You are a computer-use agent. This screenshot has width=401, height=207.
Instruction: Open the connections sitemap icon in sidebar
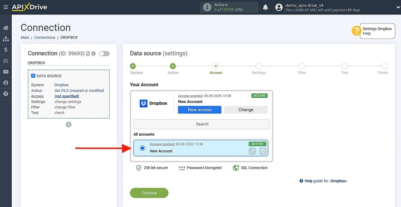pyautogui.click(x=6, y=39)
